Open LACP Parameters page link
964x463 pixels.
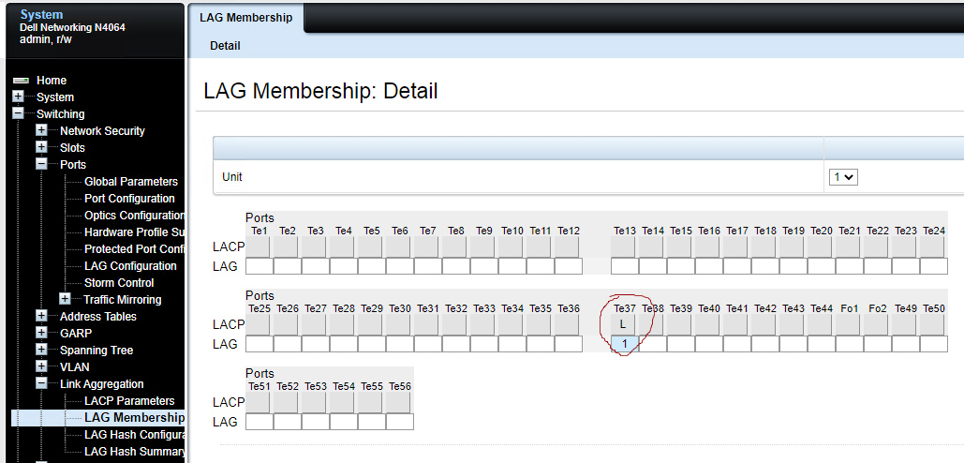[x=129, y=401]
